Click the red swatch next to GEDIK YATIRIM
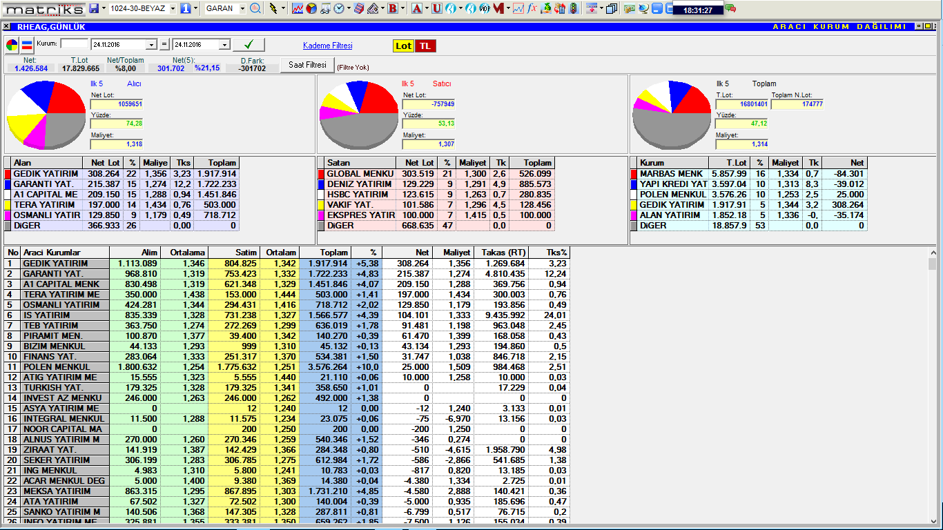This screenshot has height=530, width=943. 8,174
